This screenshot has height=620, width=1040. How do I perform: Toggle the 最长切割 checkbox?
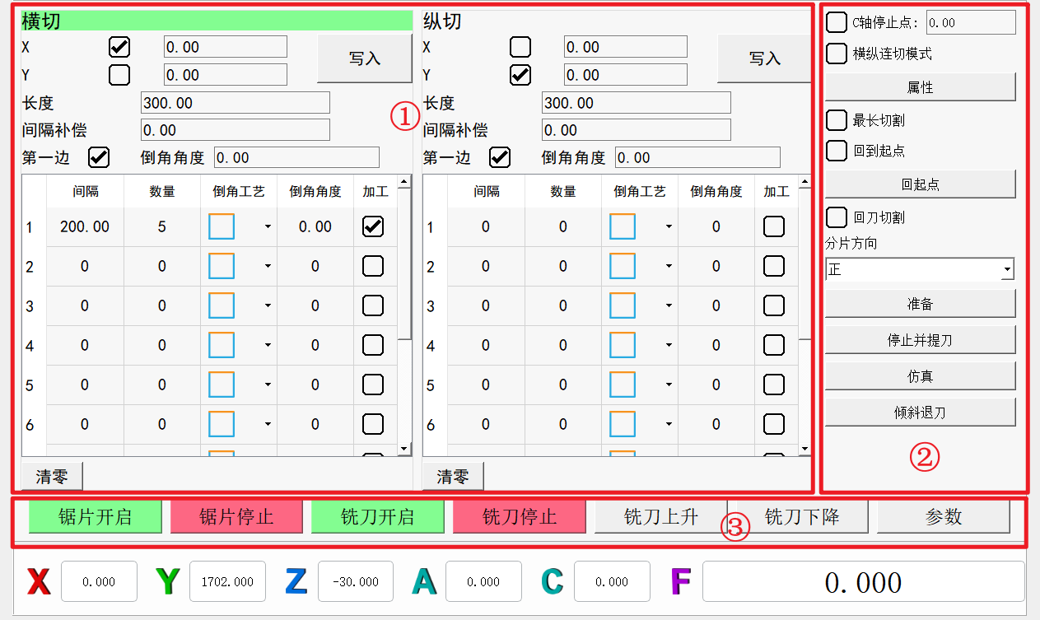[x=837, y=120]
